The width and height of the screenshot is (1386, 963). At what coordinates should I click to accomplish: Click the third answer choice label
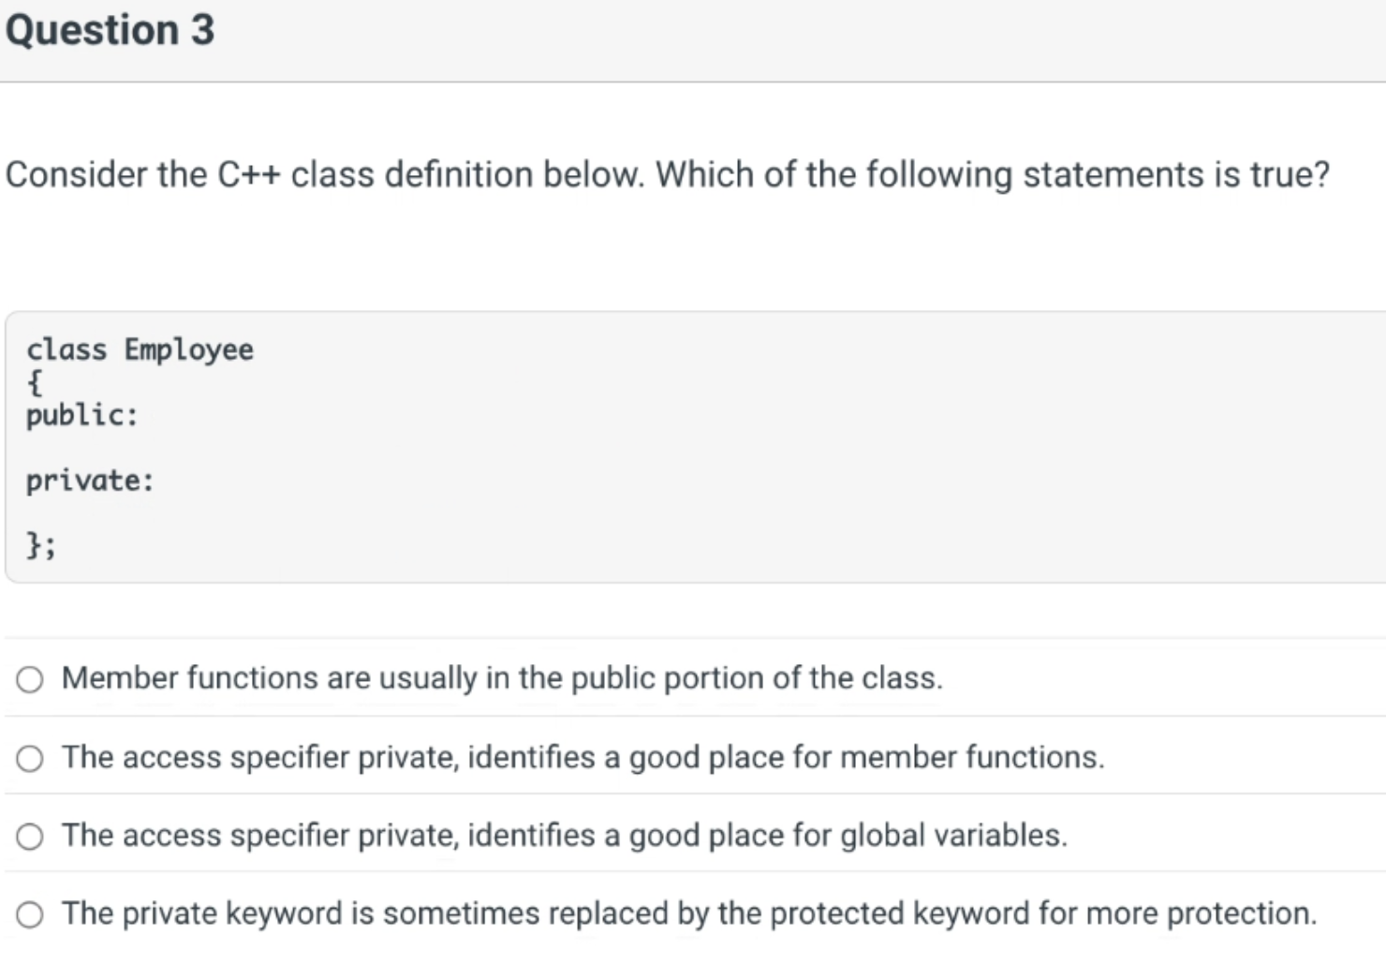[564, 835]
